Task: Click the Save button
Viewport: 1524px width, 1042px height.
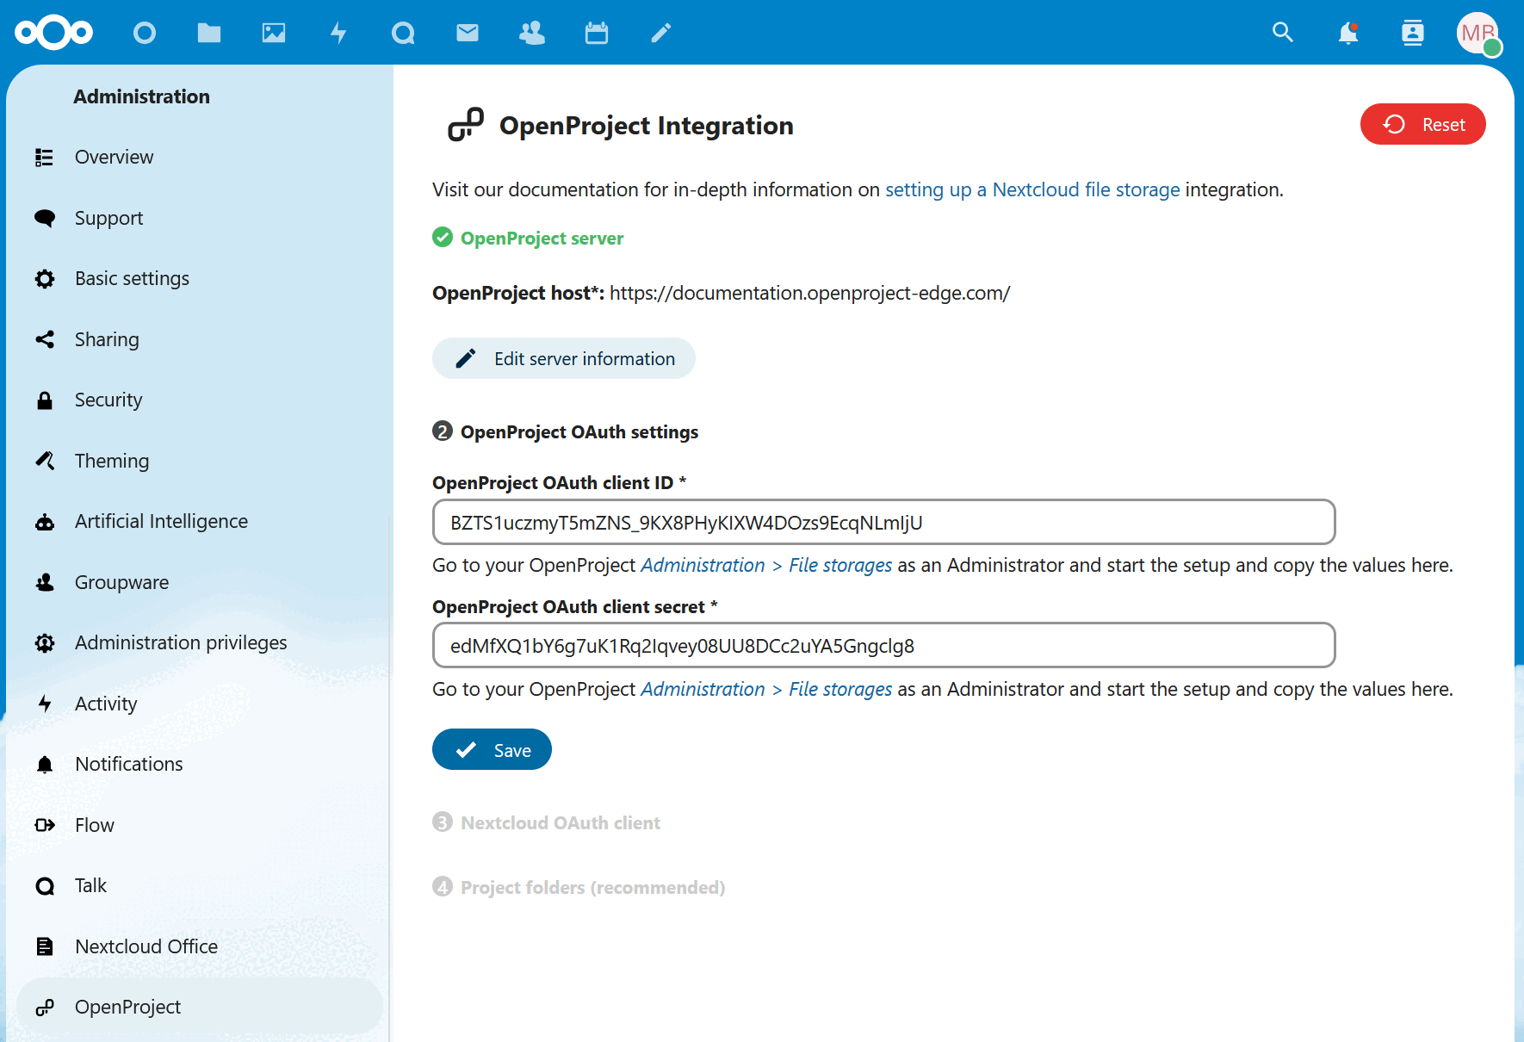Action: tap(492, 749)
